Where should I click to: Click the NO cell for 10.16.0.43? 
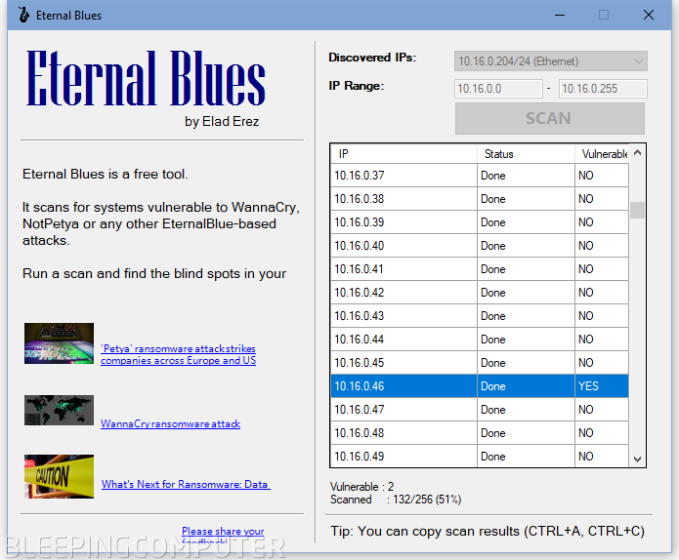pos(602,316)
